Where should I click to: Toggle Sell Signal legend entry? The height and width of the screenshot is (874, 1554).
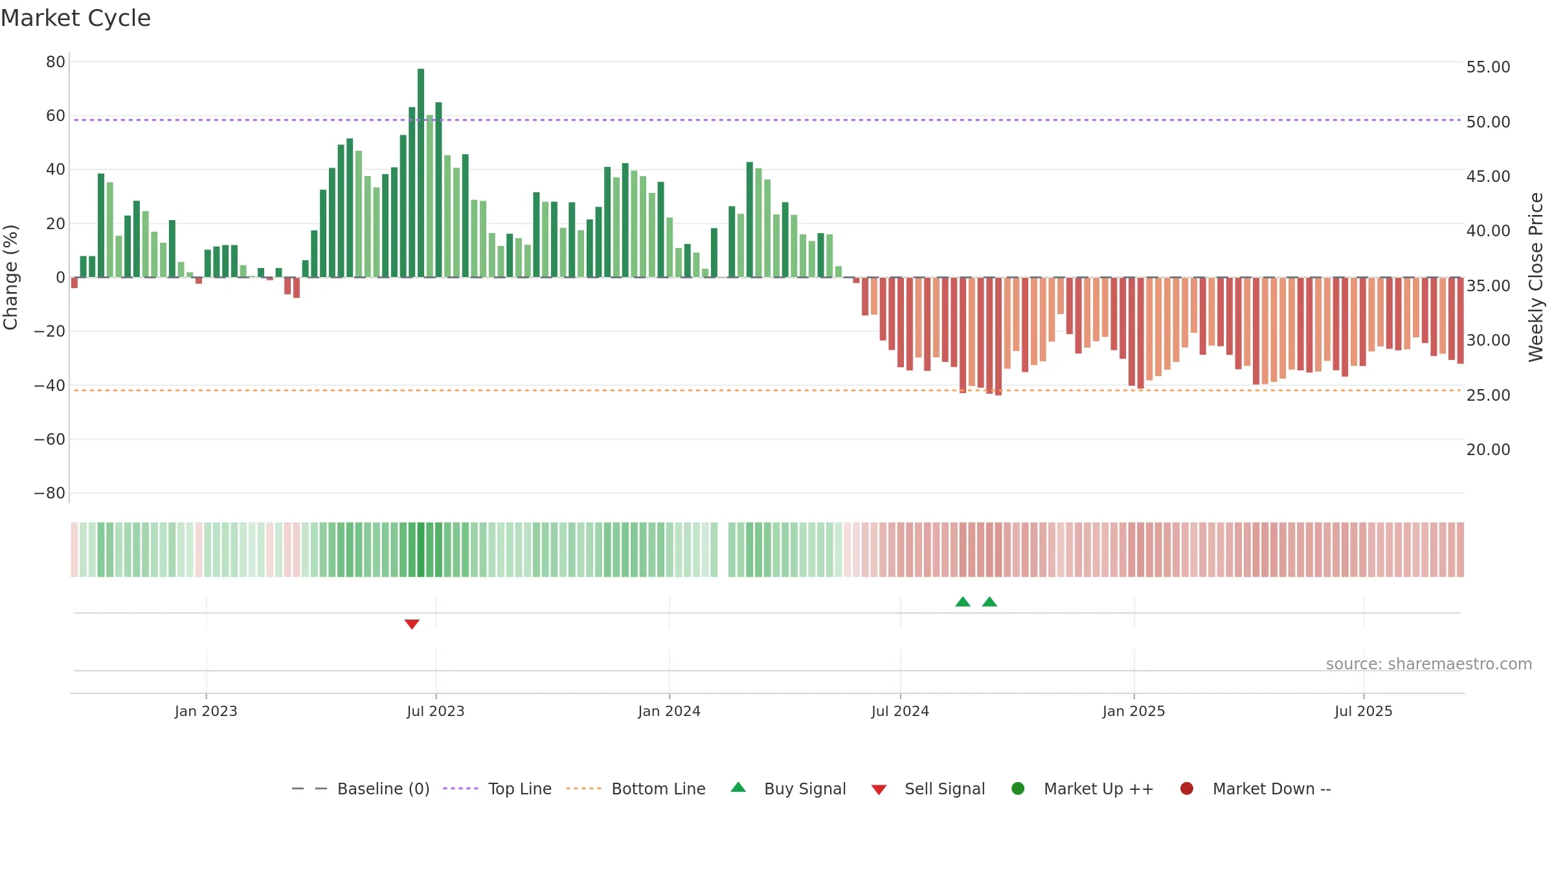(928, 789)
